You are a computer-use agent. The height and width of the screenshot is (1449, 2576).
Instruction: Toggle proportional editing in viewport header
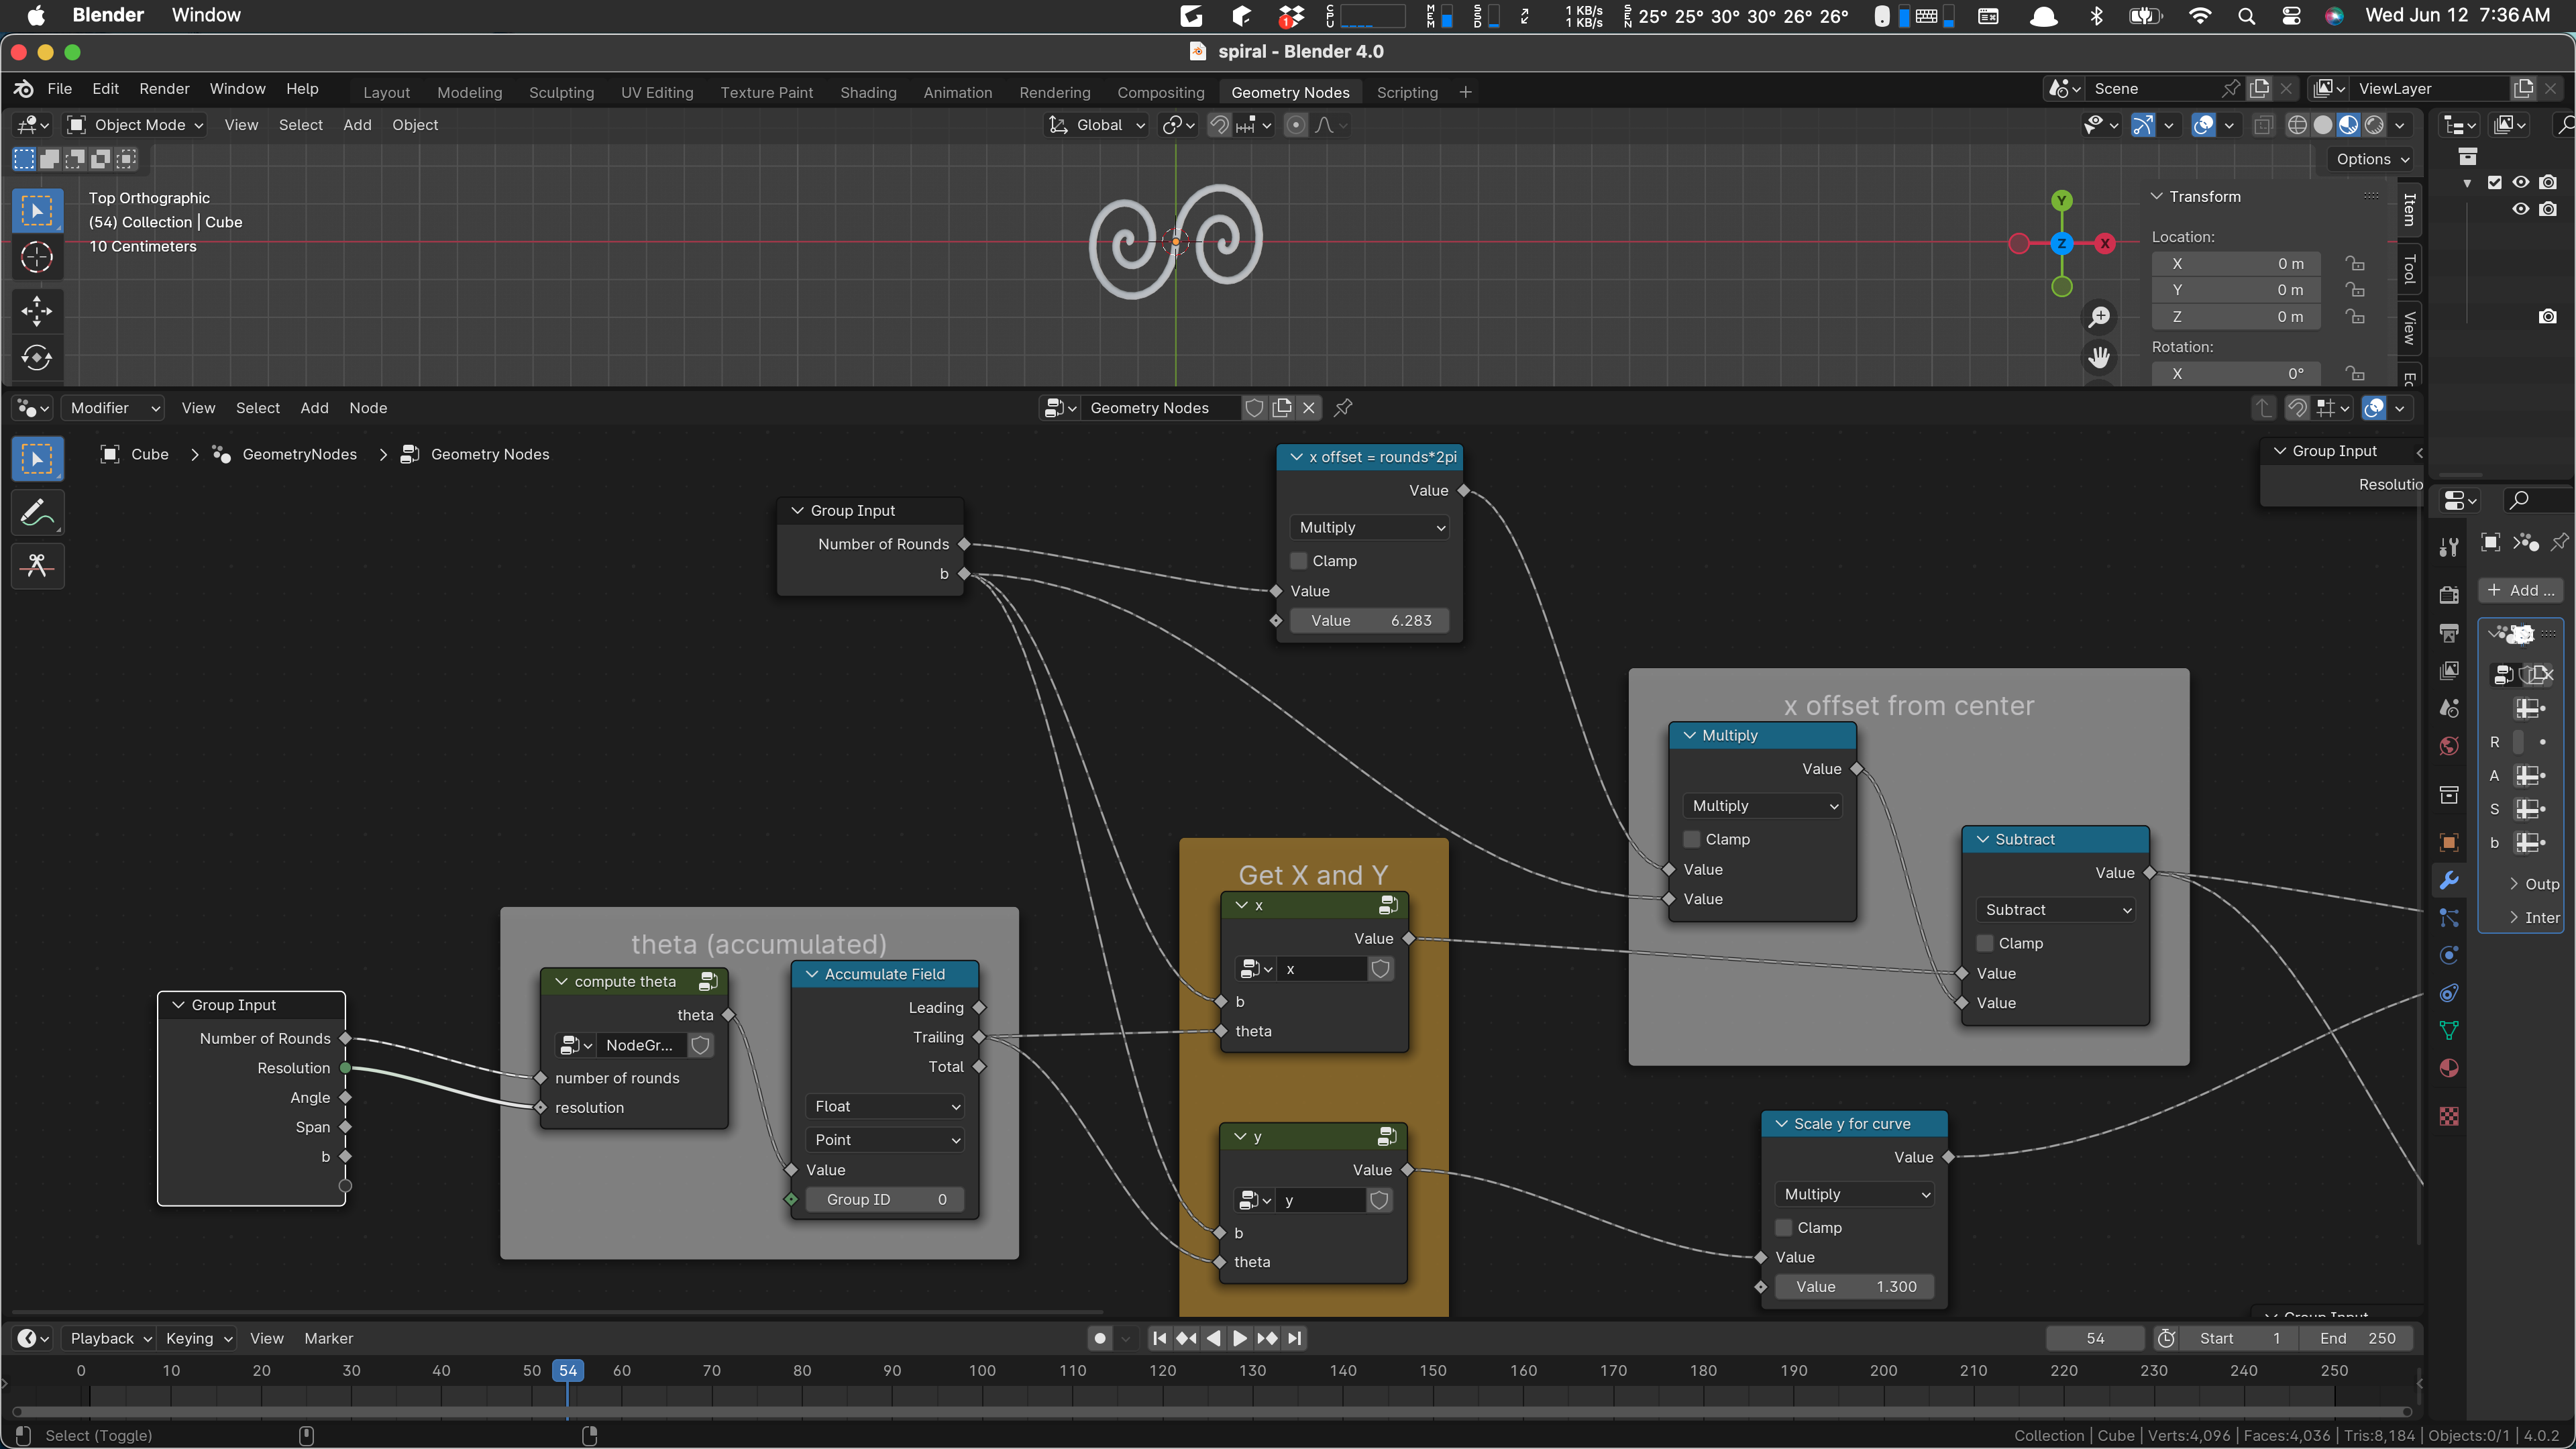tap(1296, 125)
